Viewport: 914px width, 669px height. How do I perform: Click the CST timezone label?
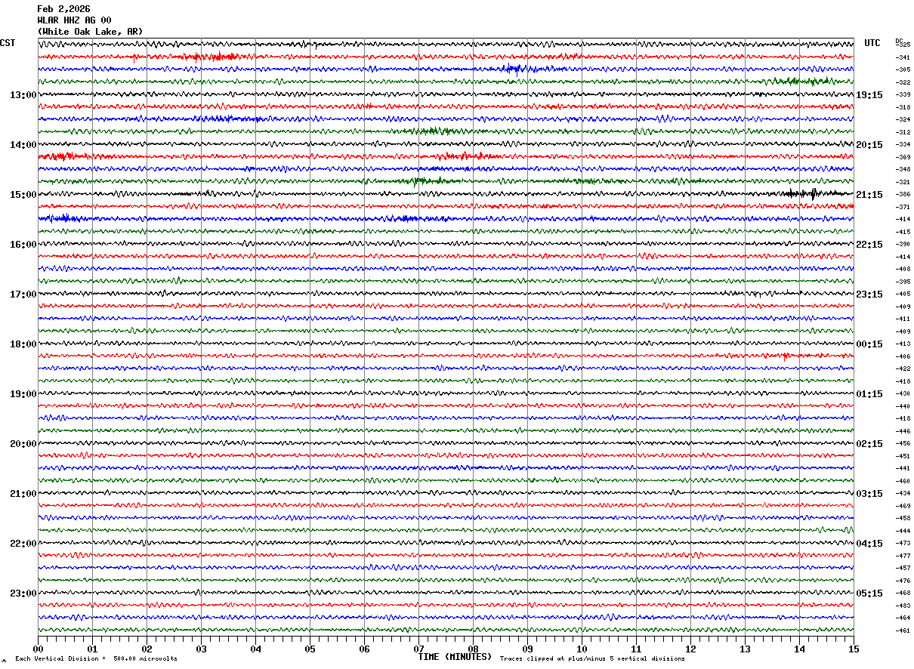click(x=8, y=43)
